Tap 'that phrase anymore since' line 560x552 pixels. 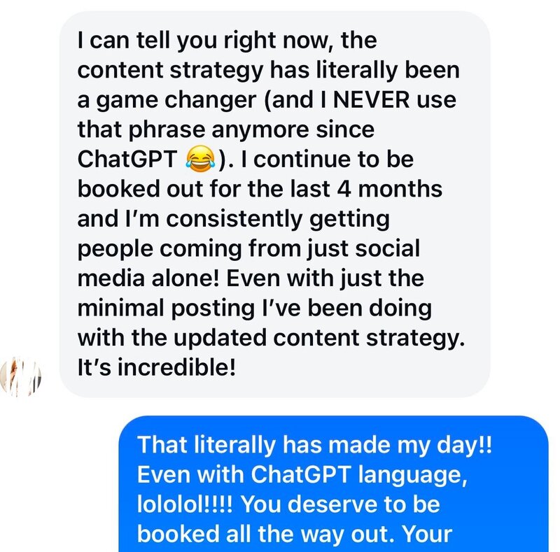[225, 129]
